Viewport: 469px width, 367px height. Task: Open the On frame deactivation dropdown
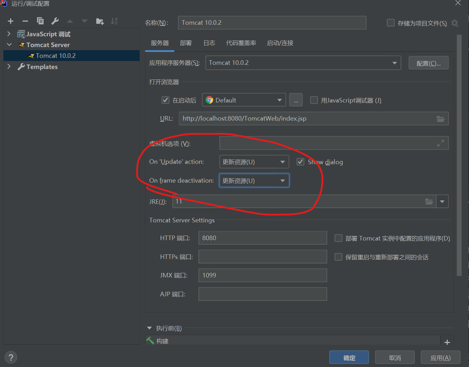pos(254,181)
